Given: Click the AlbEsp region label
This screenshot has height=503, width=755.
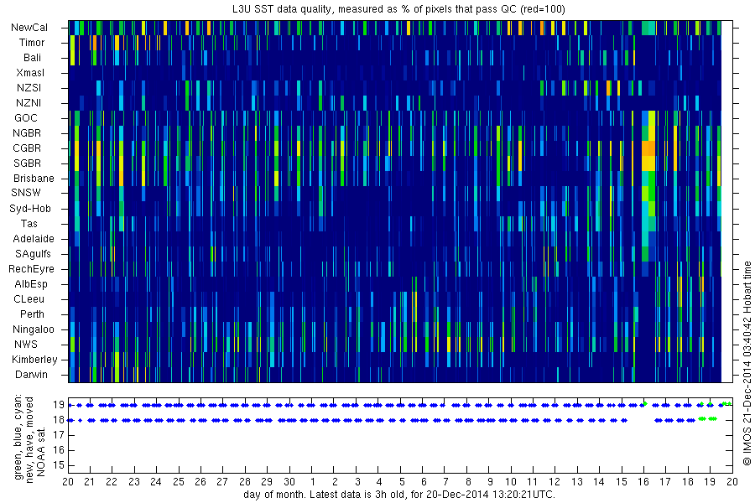Looking at the screenshot, I should (31, 284).
